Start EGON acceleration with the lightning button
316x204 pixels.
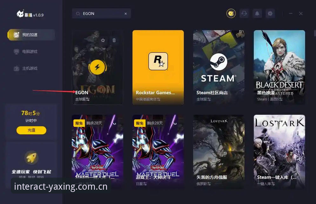click(x=97, y=67)
